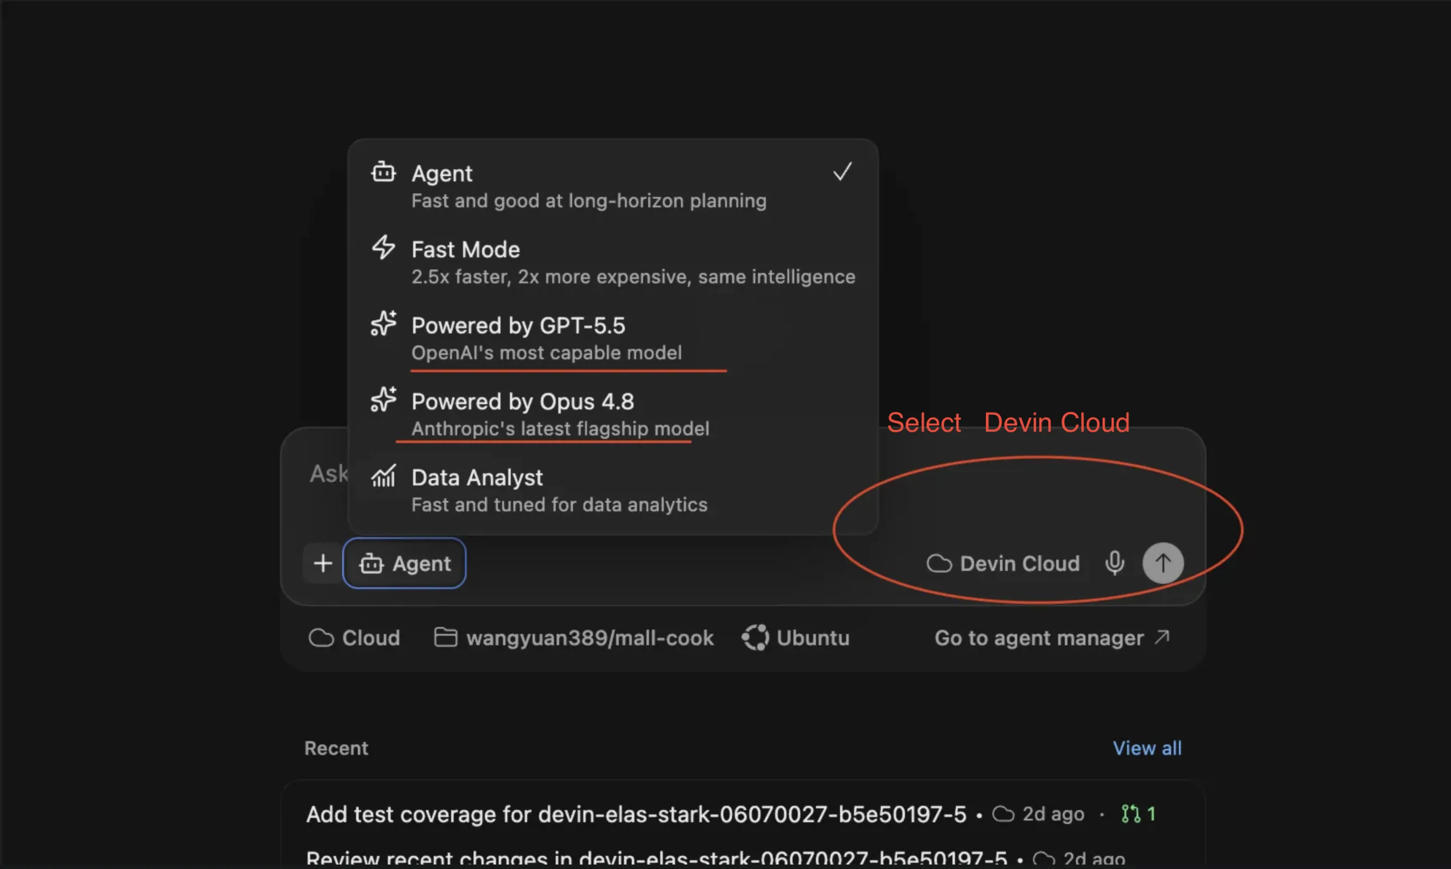Click the sparkle icon next to Opus 4.8

(384, 399)
